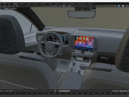Open the Global transform orientation dropdown
This screenshot has height=97, width=129.
55,6
